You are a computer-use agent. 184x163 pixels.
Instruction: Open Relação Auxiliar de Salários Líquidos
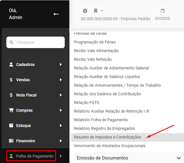pos(107,77)
